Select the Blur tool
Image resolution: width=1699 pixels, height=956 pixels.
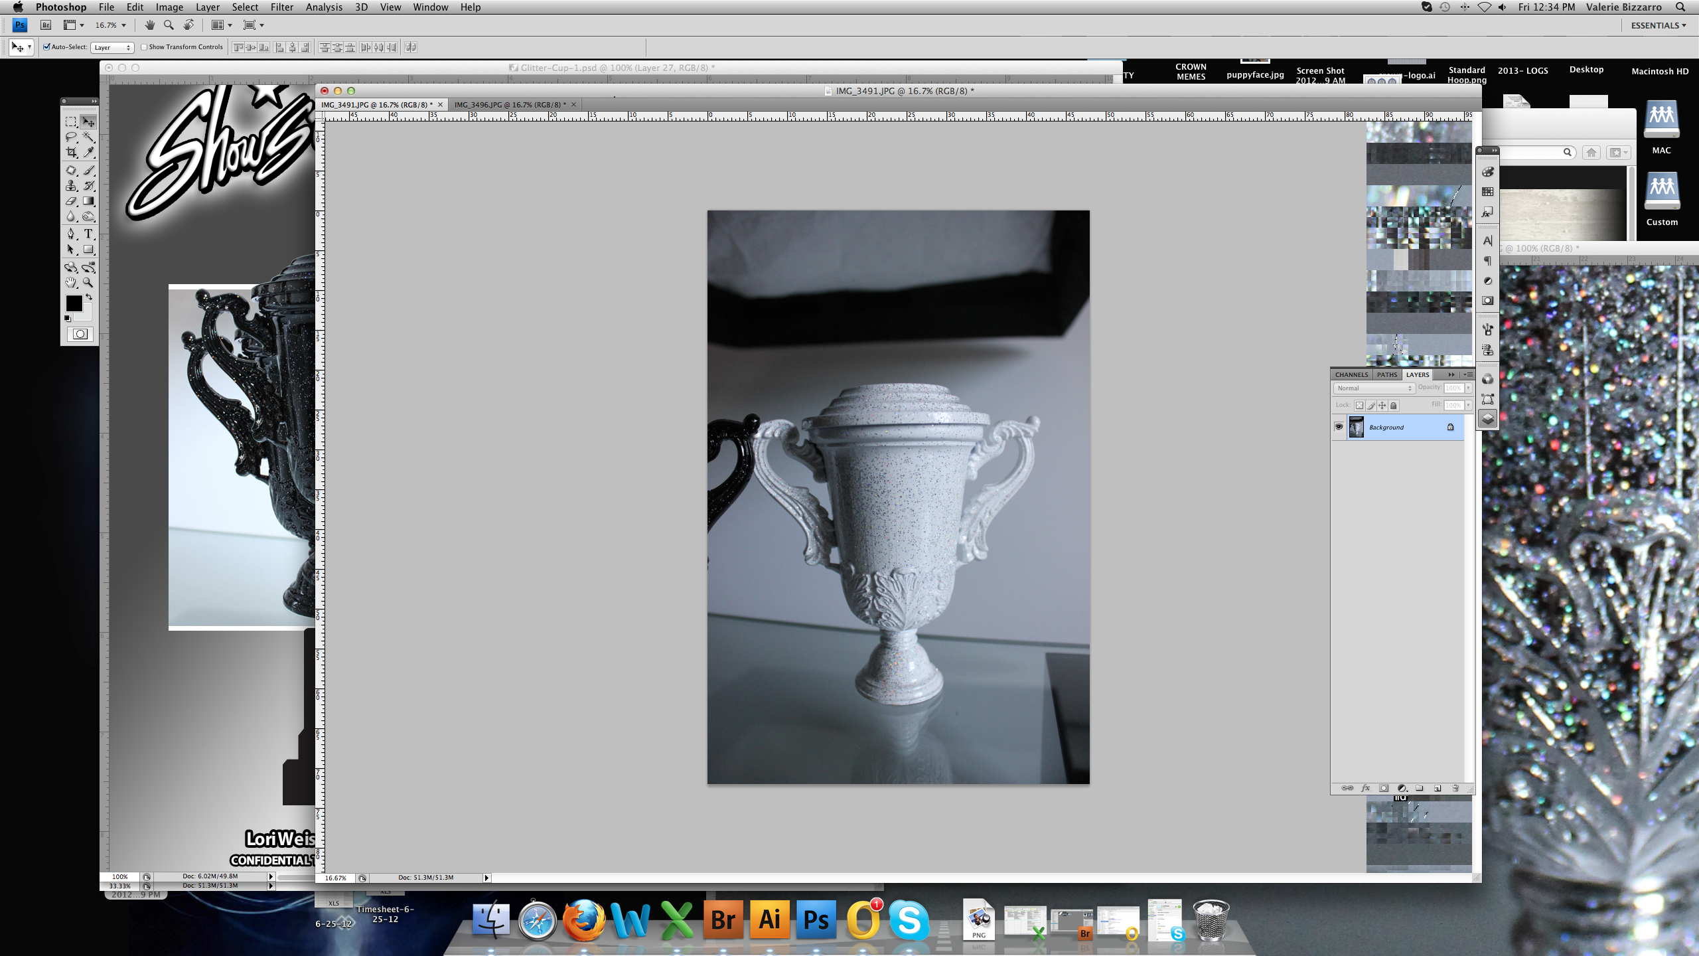click(x=71, y=216)
